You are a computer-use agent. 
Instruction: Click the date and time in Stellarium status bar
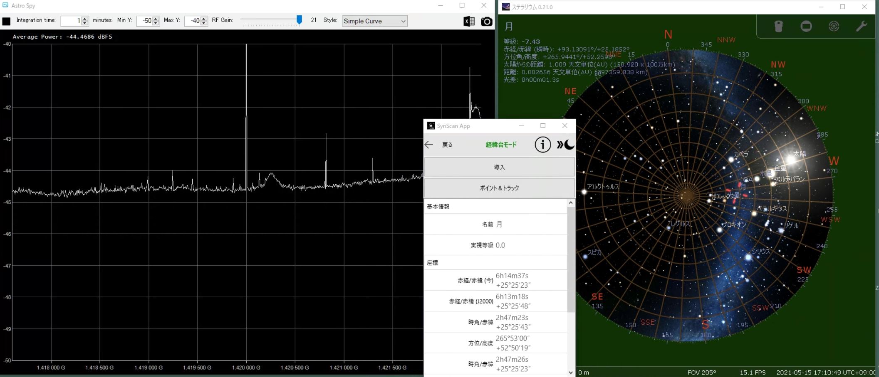tap(826, 372)
